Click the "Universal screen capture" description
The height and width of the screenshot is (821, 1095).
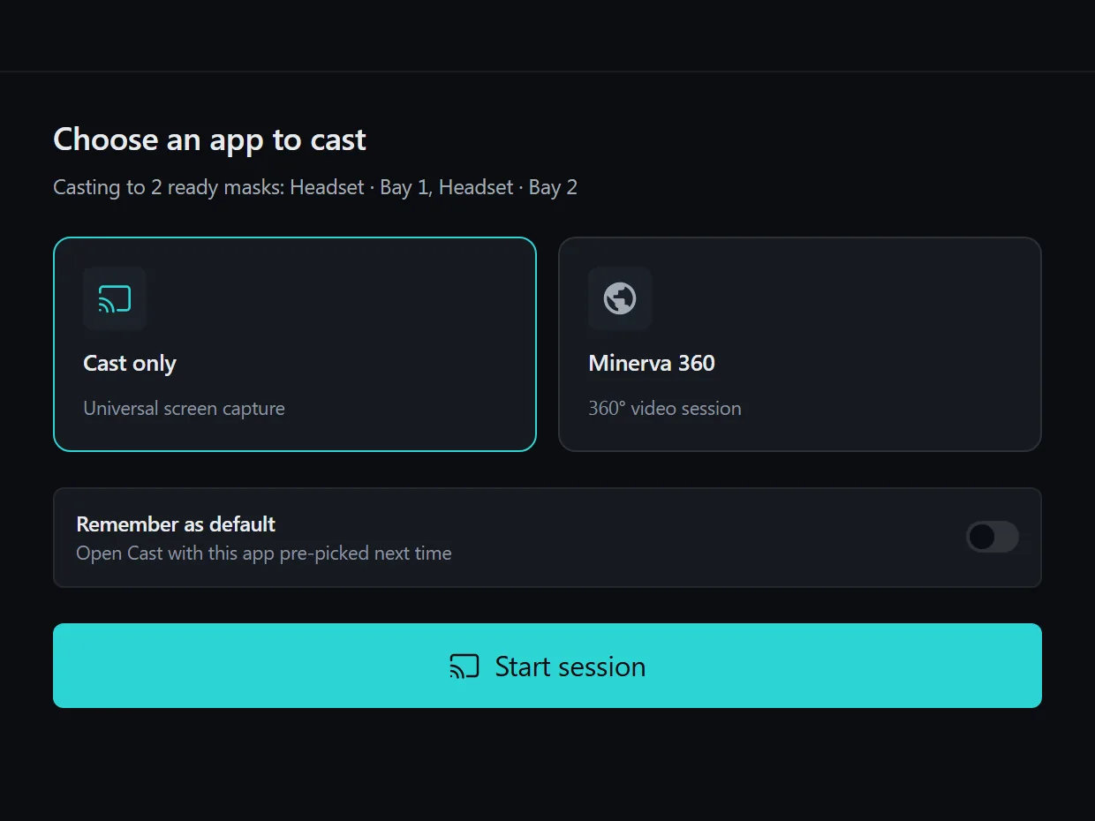click(184, 408)
